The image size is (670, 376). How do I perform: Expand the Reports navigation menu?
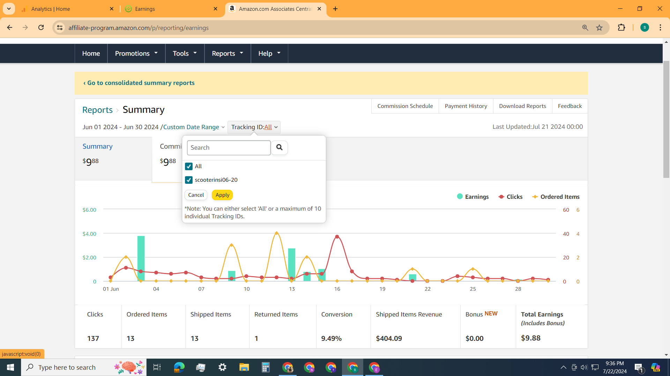pos(228,53)
